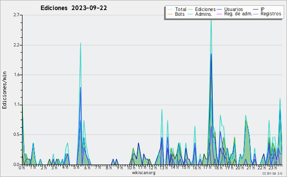Click the "10 h" x-axis label
Viewport: 287px width, 177px height.
(131, 167)
